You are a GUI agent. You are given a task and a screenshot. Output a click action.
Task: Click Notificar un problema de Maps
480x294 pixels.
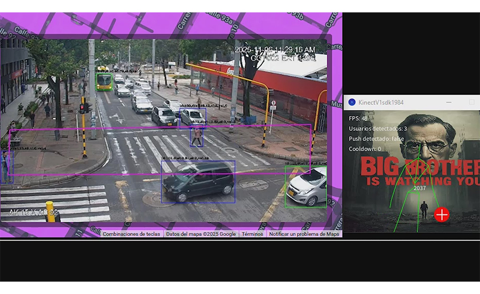[x=304, y=234]
